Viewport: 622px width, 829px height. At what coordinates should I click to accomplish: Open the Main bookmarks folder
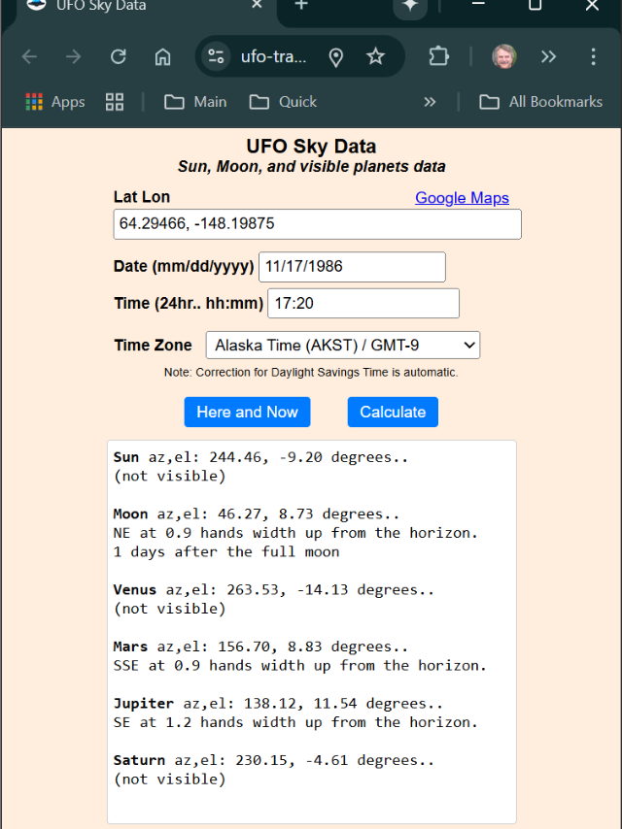click(195, 102)
